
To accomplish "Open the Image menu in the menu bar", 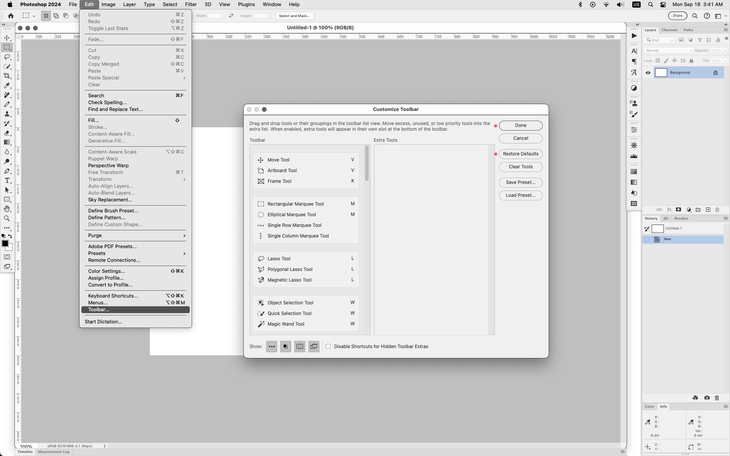I will [x=108, y=4].
